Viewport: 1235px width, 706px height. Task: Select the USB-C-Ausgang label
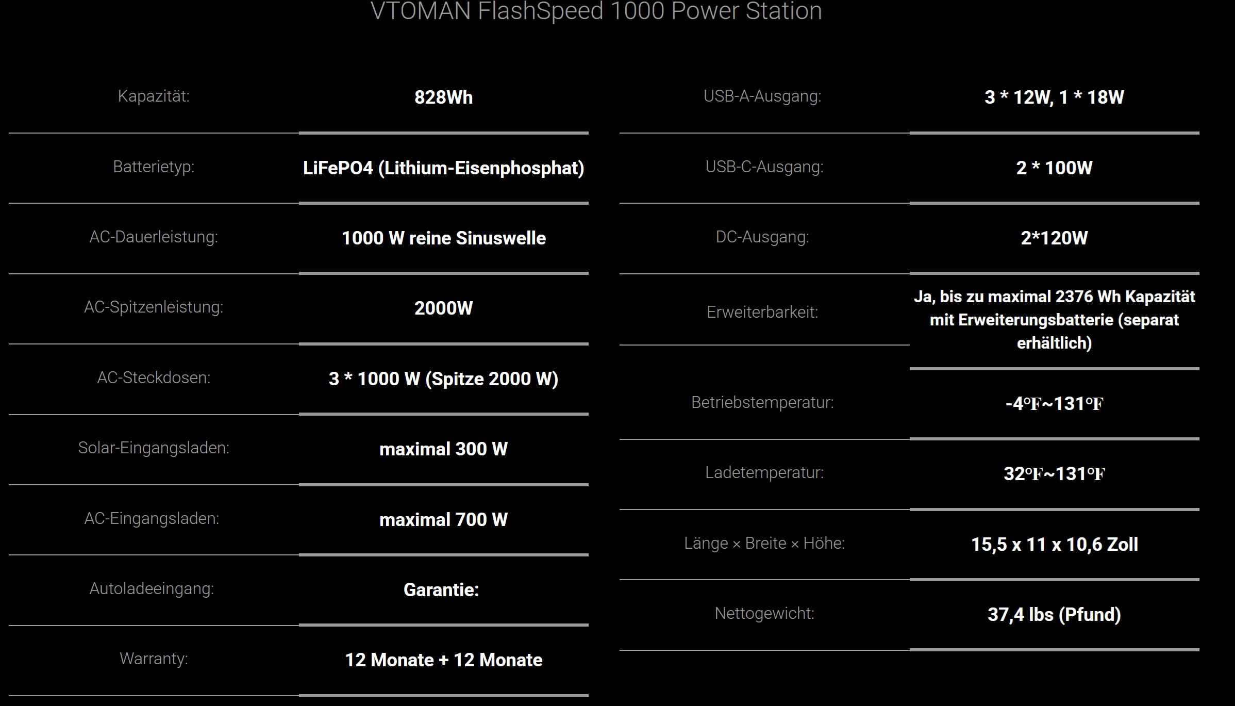tap(764, 167)
